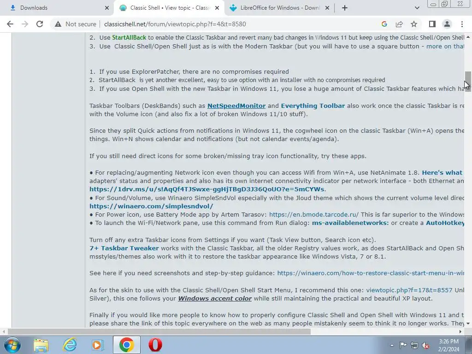Open the winaero how-to-restore-classic-start-menu link
Viewport: 472px width, 354px height.
(x=371, y=273)
